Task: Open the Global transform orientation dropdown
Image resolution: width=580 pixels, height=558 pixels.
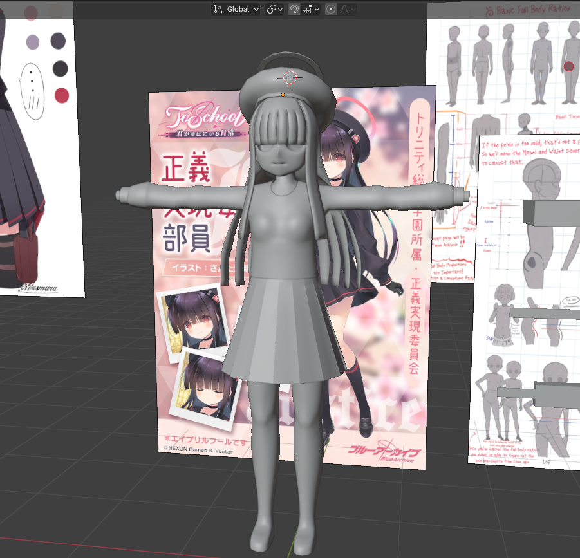Action: (x=236, y=9)
